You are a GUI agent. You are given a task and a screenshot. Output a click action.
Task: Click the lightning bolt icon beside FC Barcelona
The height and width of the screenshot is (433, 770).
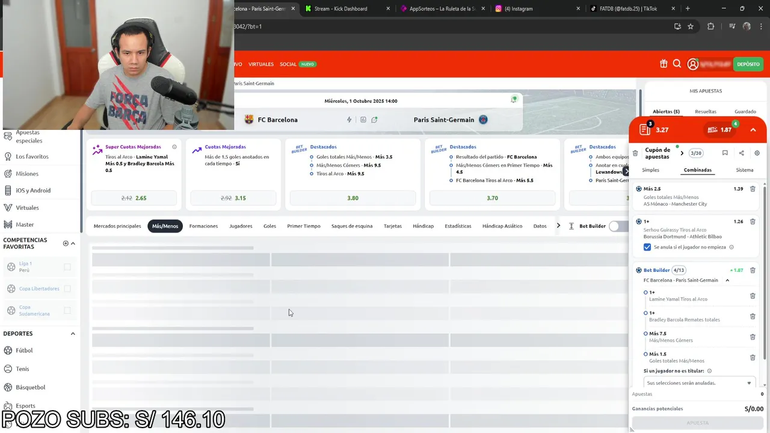pos(349,120)
